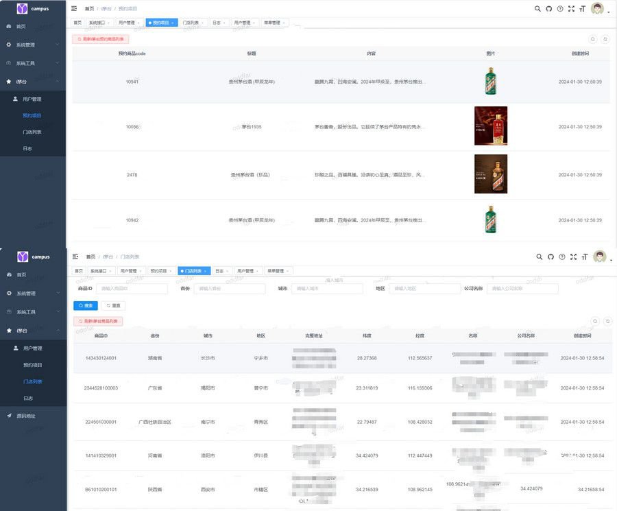This screenshot has height=511, width=617.
Task: Open GitHub link icon in the lower header
Action: (x=550, y=257)
